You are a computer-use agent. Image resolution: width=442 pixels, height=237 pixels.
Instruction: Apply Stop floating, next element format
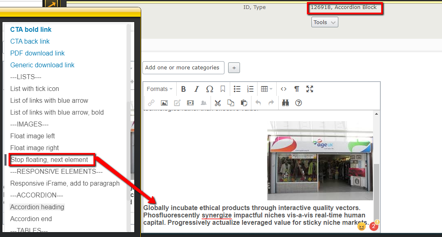[x=49, y=160]
